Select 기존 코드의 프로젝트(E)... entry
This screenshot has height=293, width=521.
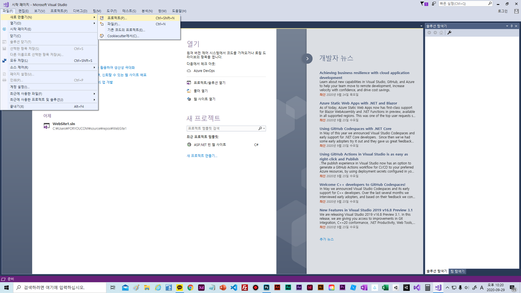click(x=139, y=30)
